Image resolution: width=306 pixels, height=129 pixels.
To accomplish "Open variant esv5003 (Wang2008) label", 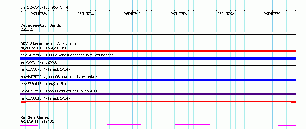I will tap(39, 62).
